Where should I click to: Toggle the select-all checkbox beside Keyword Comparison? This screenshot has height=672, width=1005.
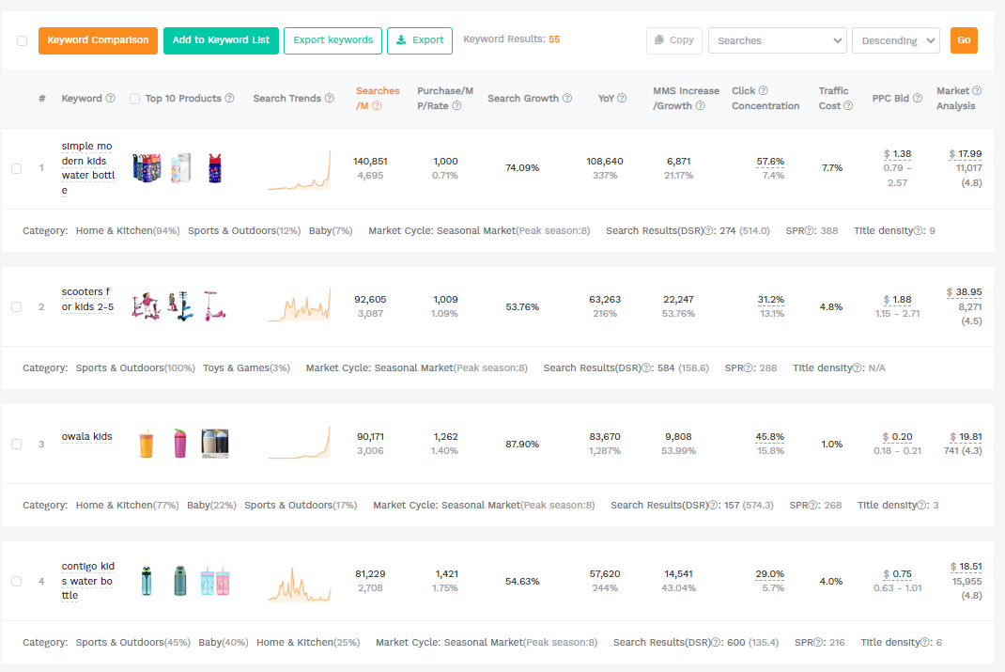[22, 40]
